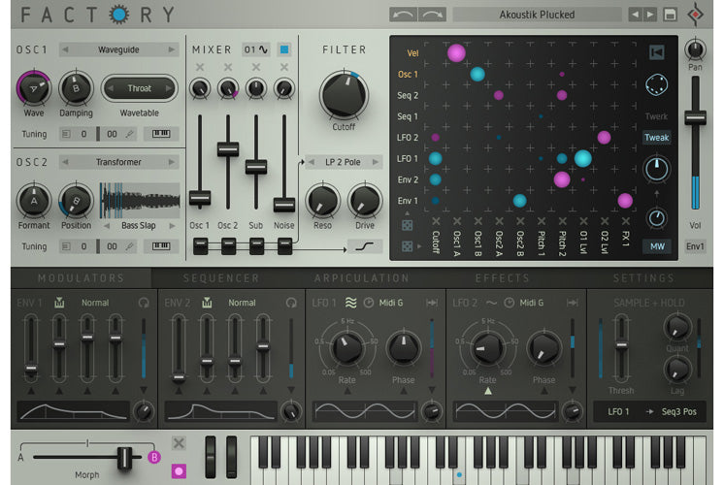
Task: Open the OSC 1 Waveguide type selector
Action: click(119, 49)
